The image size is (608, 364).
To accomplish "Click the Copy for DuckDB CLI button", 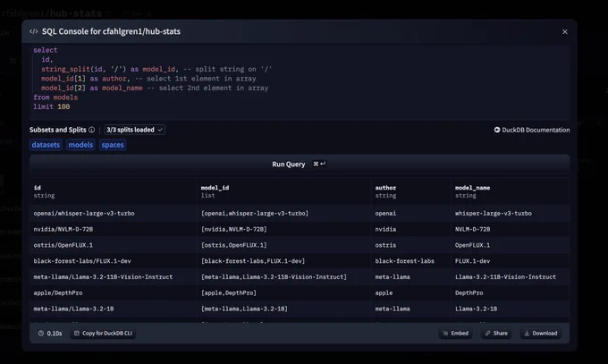I will 103,333.
